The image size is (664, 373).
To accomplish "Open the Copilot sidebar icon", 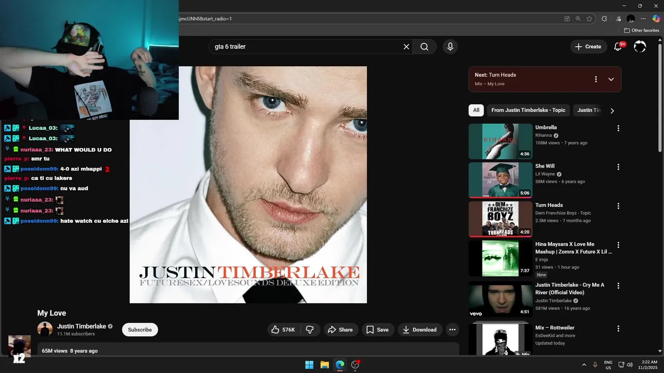I will pyautogui.click(x=656, y=19).
